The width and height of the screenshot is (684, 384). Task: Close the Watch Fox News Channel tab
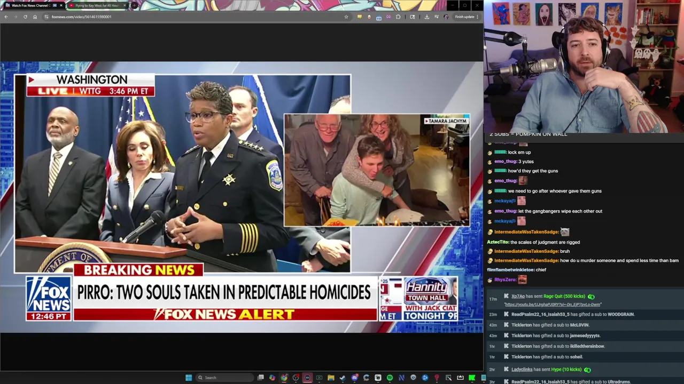point(60,5)
